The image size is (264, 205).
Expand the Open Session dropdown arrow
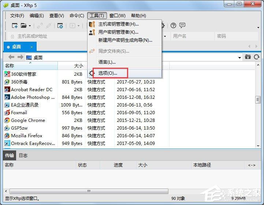point(30,26)
